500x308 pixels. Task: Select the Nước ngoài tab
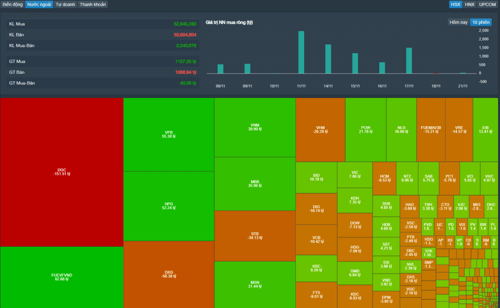(x=39, y=4)
